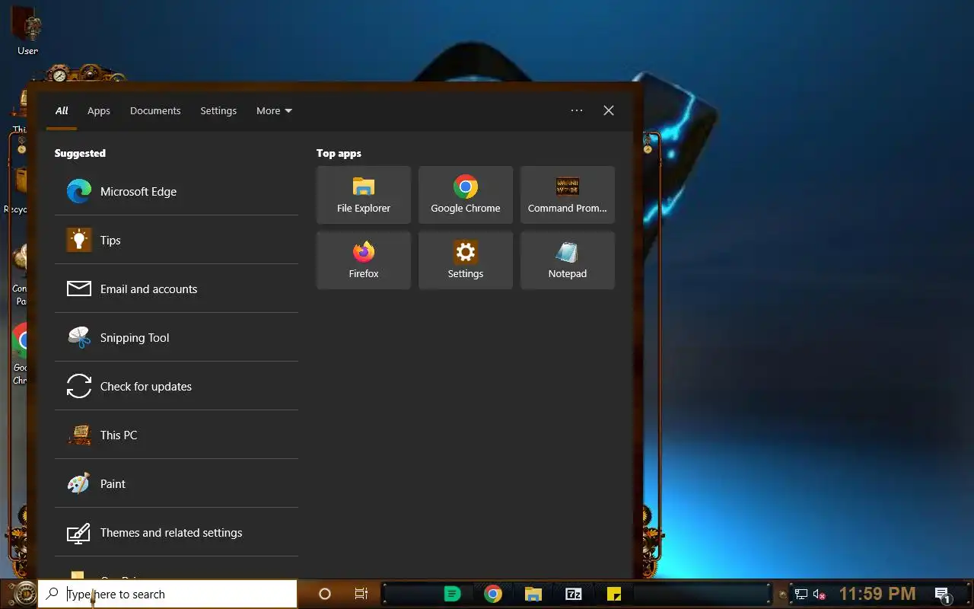Open the steampunk Start button
Viewport: 974px width, 609px height.
(24, 594)
